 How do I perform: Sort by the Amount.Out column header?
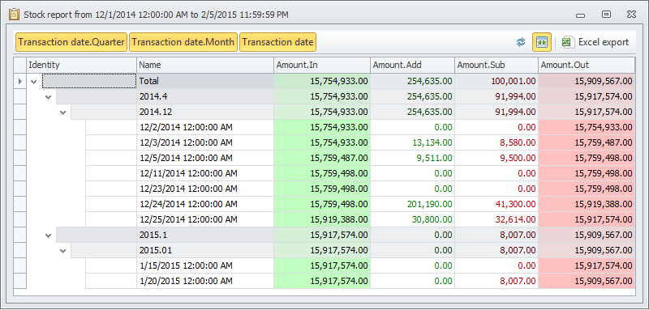(587, 66)
